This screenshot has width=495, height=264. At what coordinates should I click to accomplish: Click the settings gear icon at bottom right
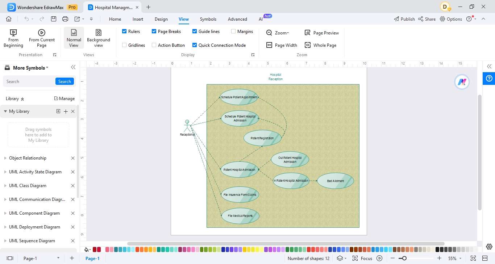[x=489, y=247]
